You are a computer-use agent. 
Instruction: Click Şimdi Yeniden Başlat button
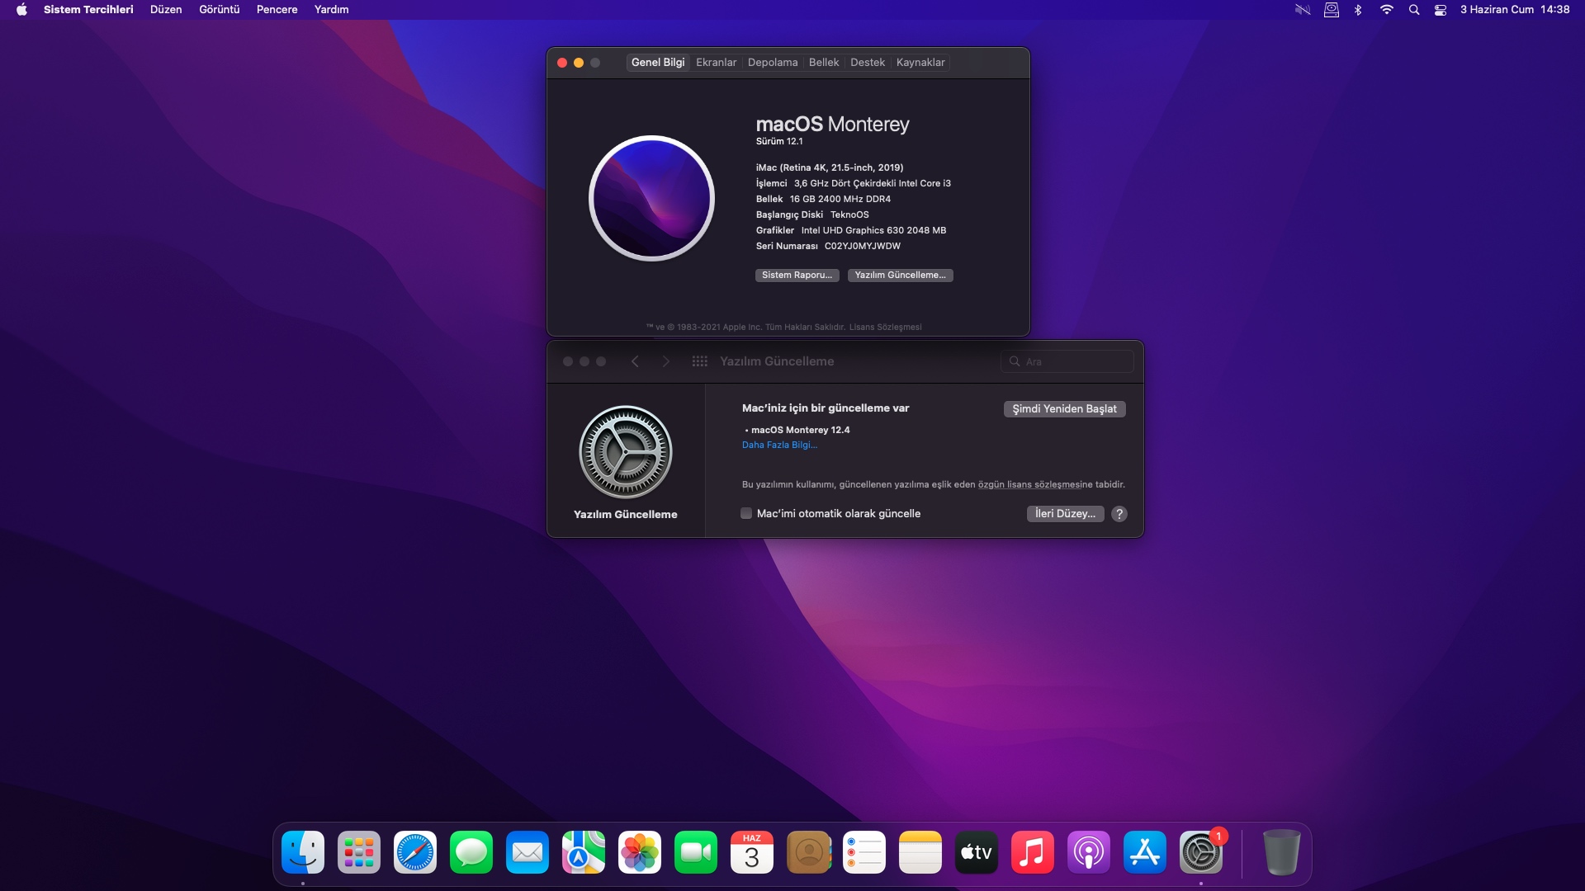1064,409
